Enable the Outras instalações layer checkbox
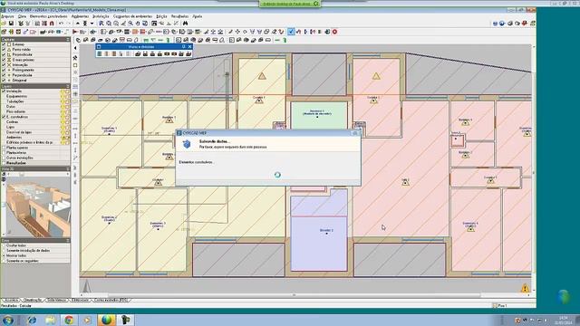The width and height of the screenshot is (580, 326). point(4,158)
